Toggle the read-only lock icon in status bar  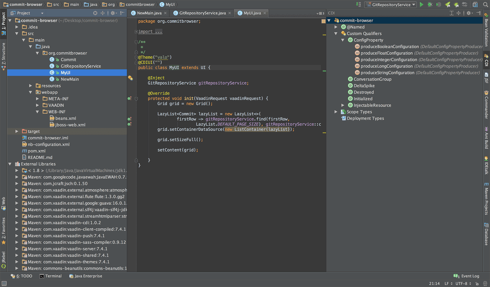coord(477,283)
